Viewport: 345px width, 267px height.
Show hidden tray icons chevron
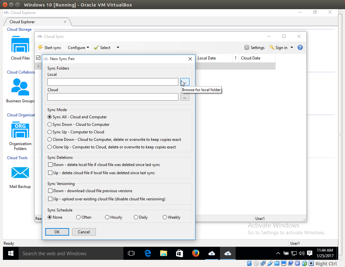[278, 253]
